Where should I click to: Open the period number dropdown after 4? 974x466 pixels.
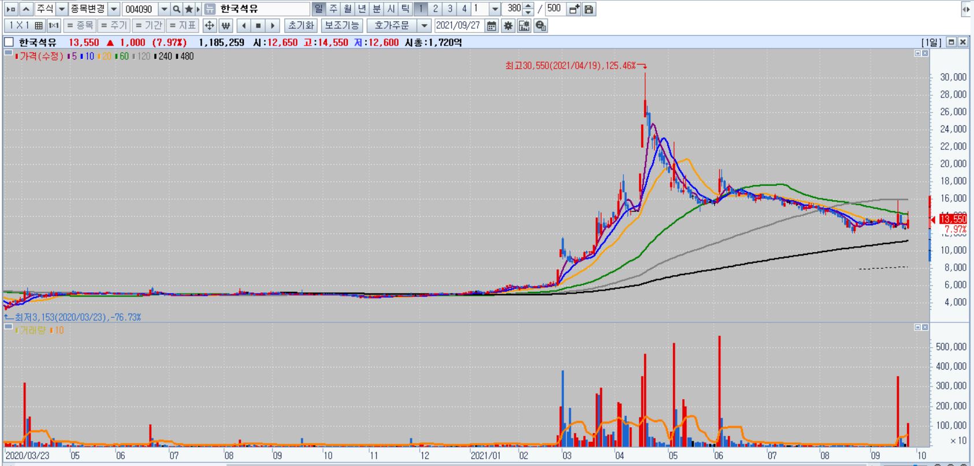pyautogui.click(x=495, y=9)
